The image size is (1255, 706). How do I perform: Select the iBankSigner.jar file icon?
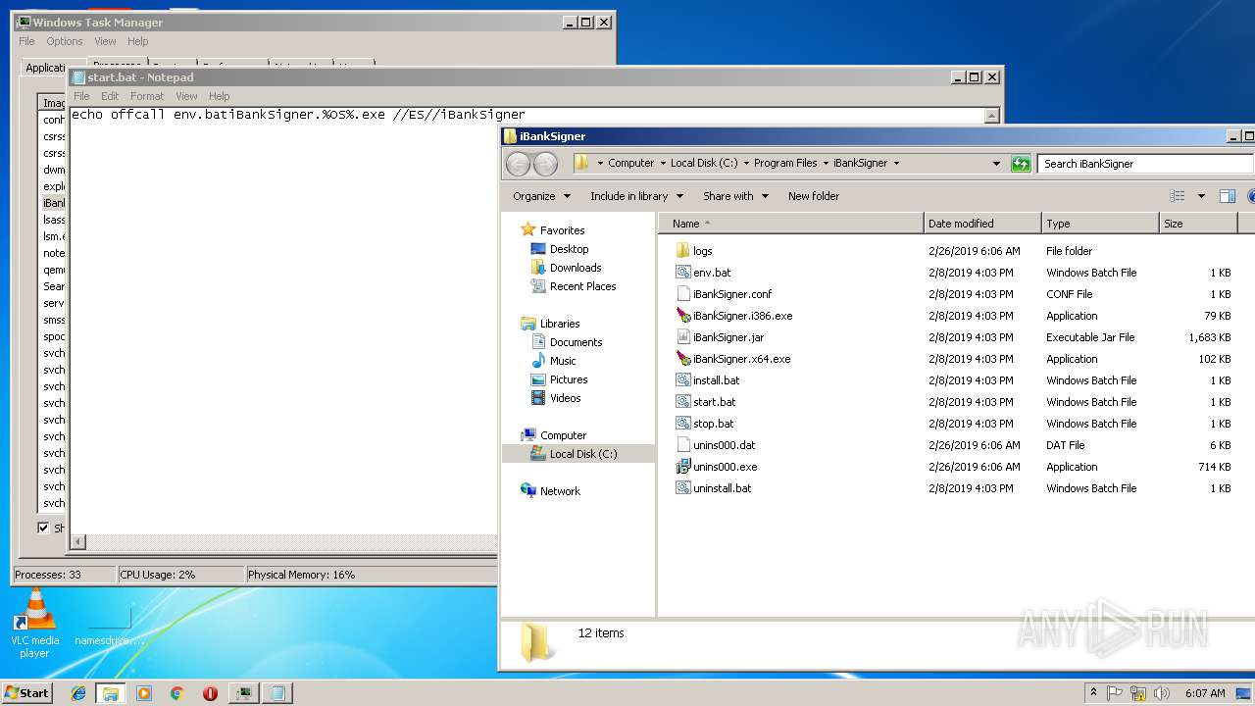click(683, 337)
